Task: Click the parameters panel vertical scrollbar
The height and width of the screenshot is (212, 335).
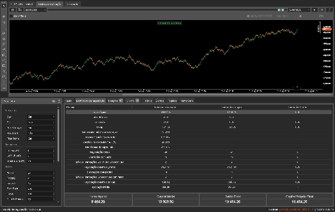Action: tap(58, 135)
